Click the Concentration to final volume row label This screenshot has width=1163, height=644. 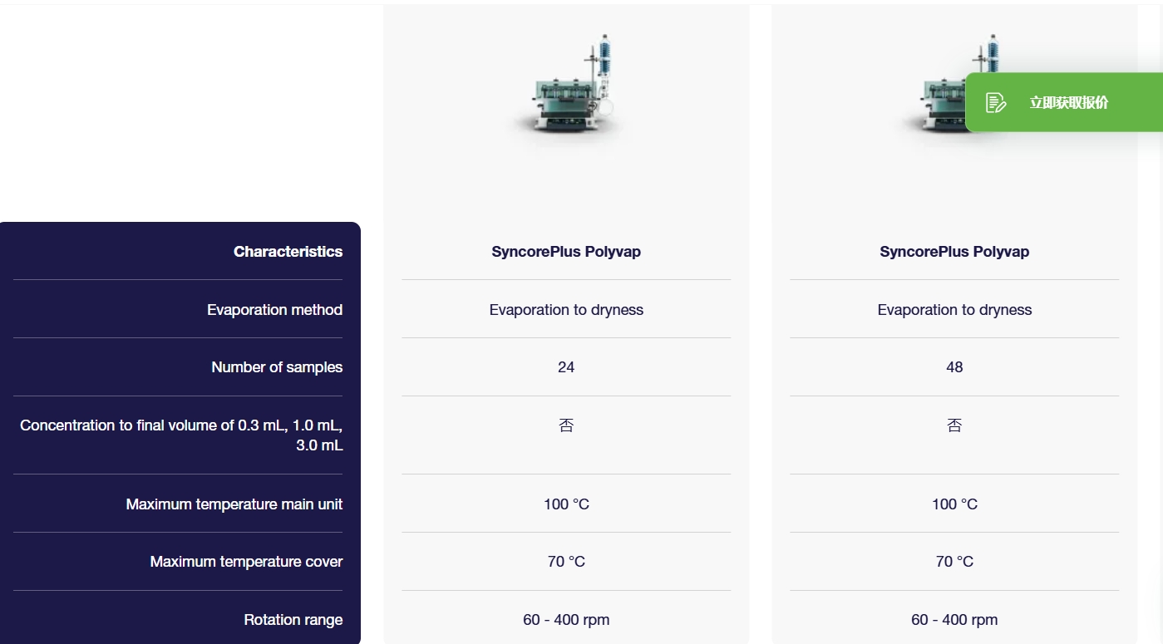tap(181, 435)
